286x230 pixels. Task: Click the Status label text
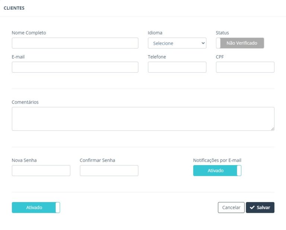tap(222, 33)
